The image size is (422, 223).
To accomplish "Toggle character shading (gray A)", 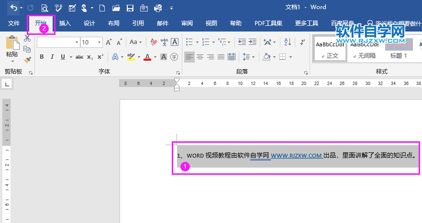I will (x=163, y=57).
